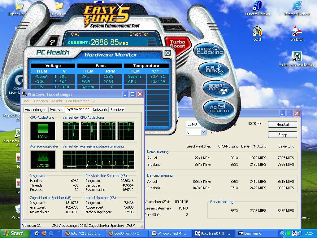This screenshot has width=317, height=238.
Task: Click the CPU fan speed value 1283
Action: [x=109, y=77]
